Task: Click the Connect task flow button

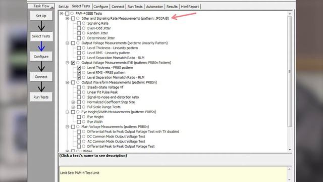Action: [41, 77]
